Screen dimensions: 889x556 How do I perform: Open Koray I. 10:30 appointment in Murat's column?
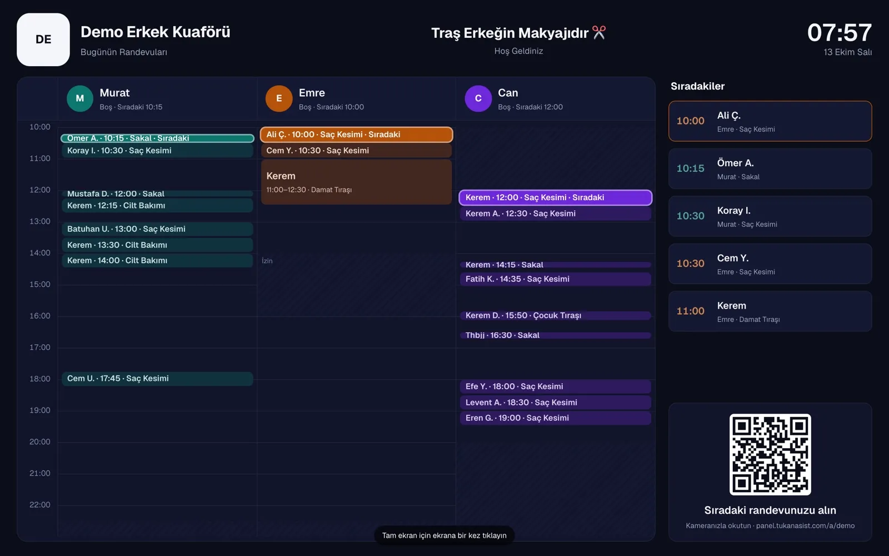(157, 151)
